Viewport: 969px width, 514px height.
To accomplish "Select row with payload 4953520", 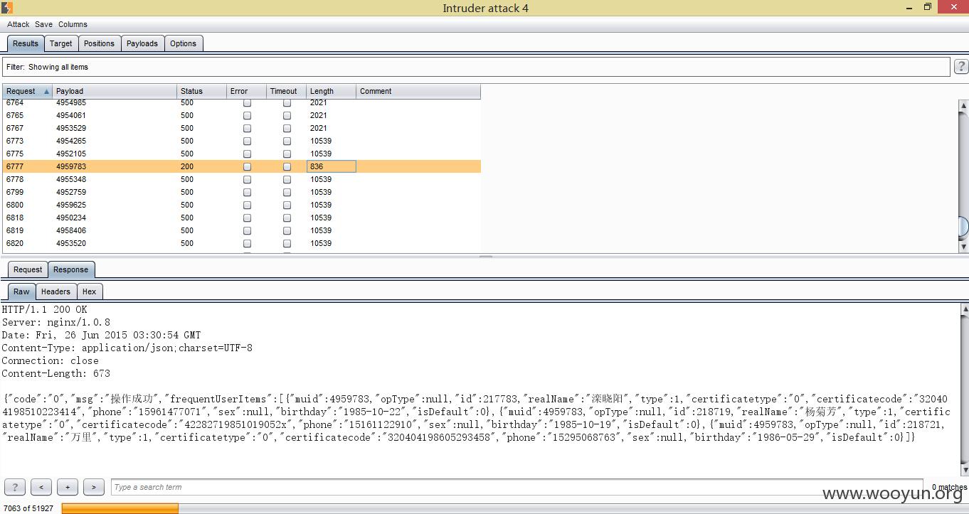I will (241, 243).
